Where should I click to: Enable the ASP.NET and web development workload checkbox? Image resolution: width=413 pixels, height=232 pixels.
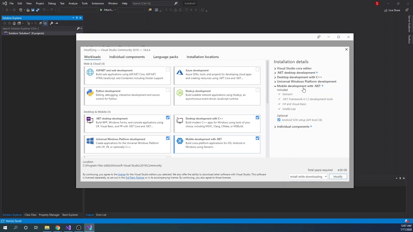168,70
